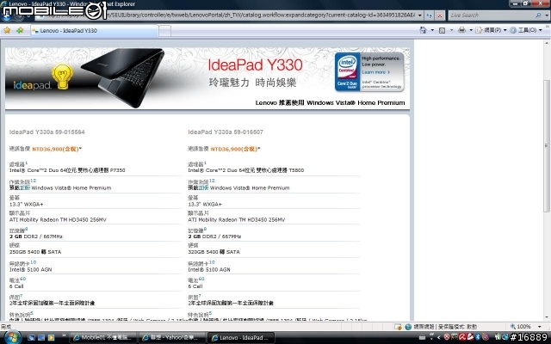Click 正版 link under Y330a 59-016507

tap(203, 187)
